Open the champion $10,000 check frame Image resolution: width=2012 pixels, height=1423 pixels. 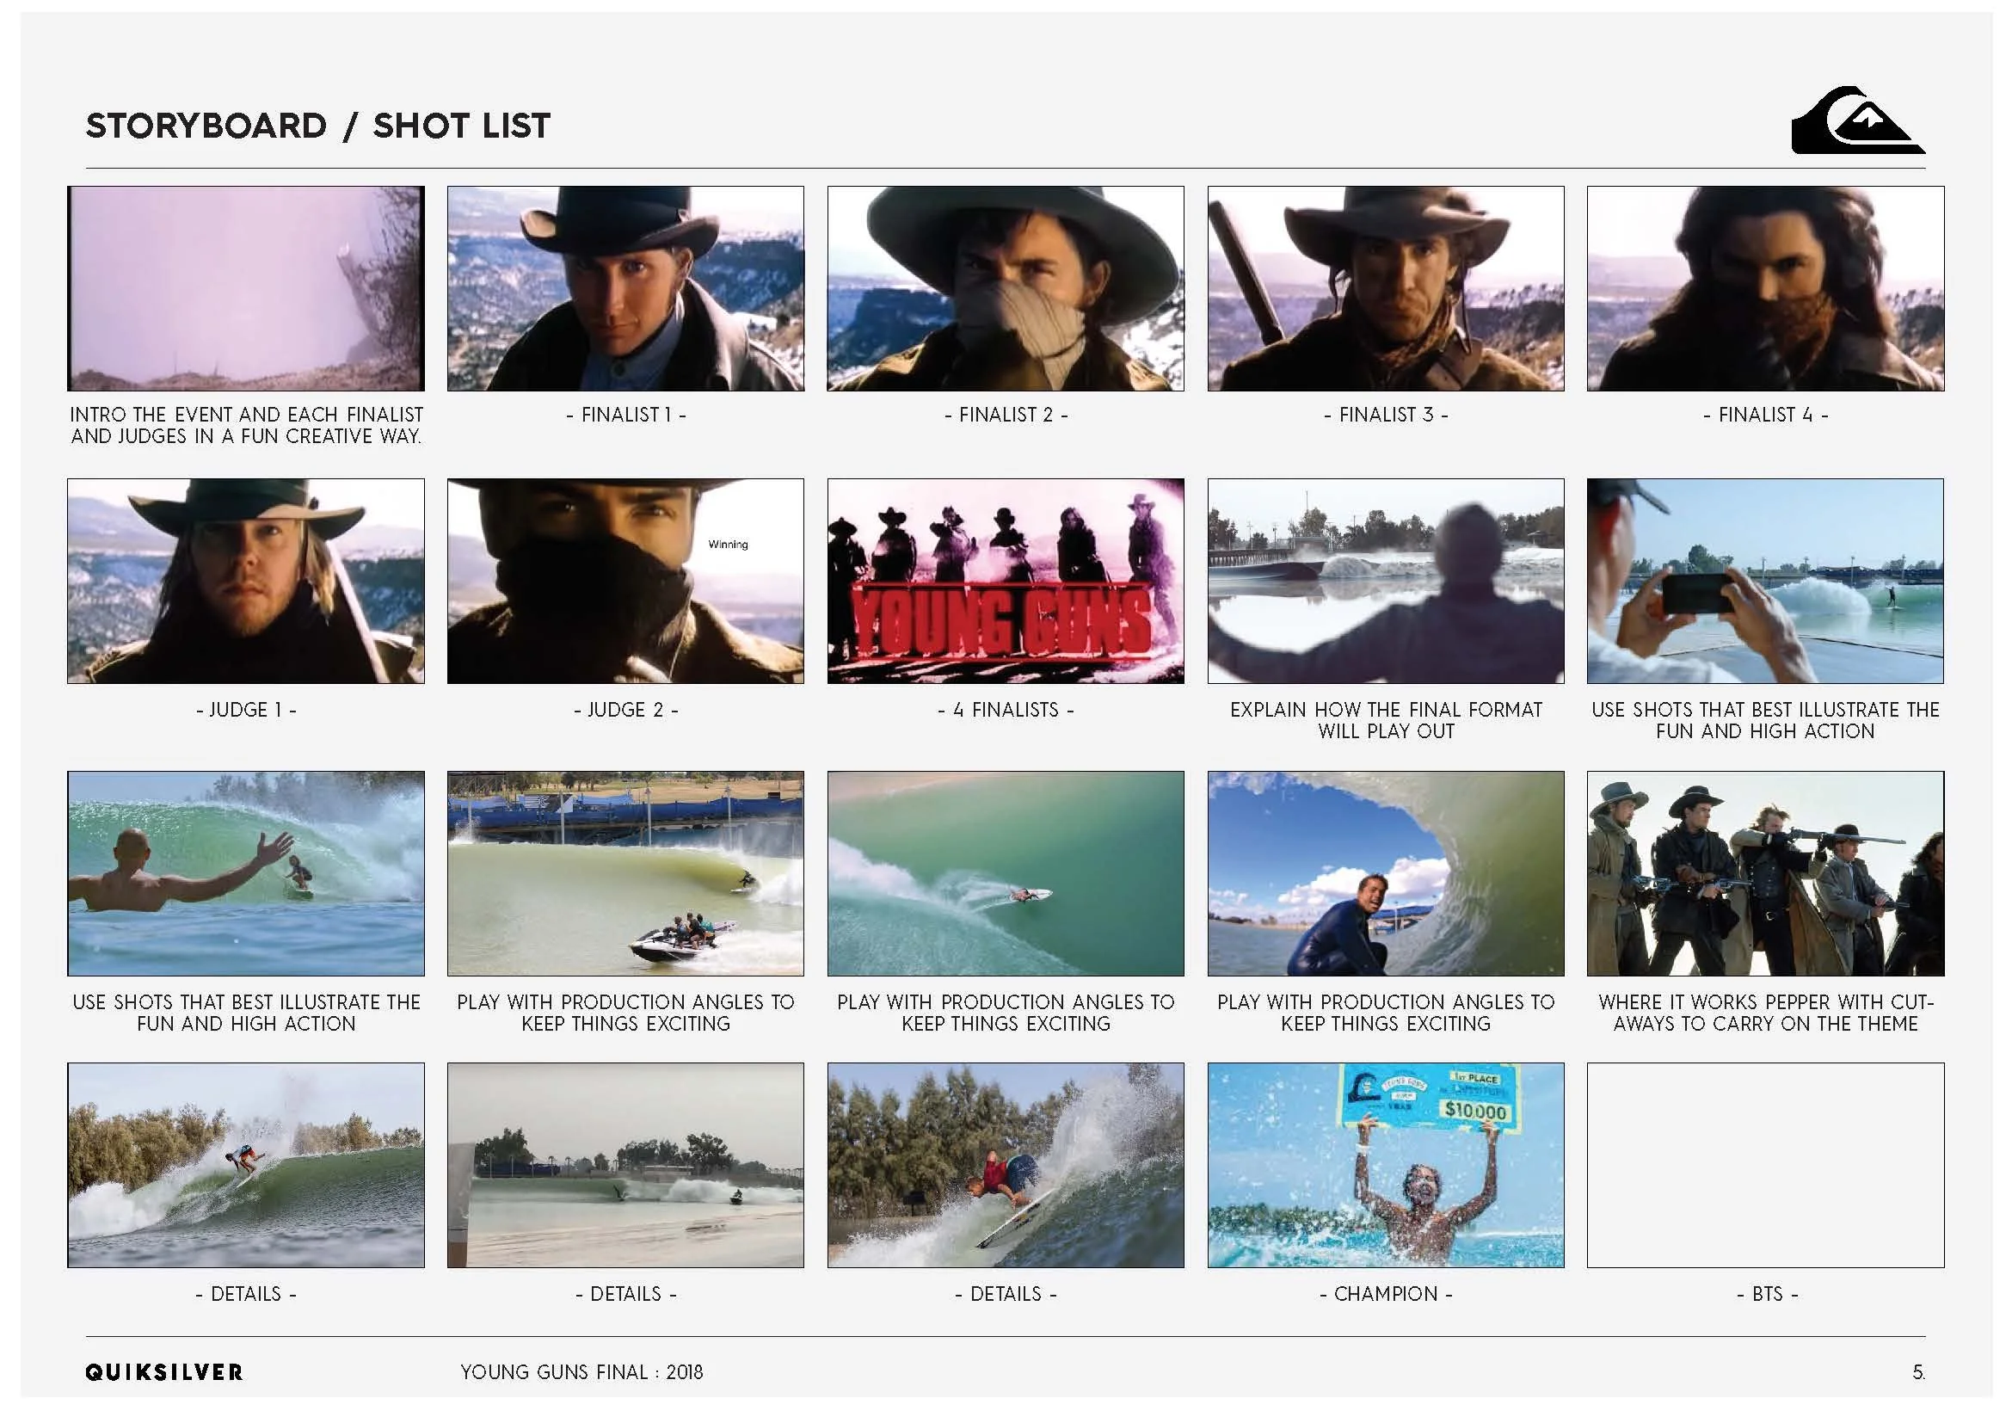pos(1386,1166)
